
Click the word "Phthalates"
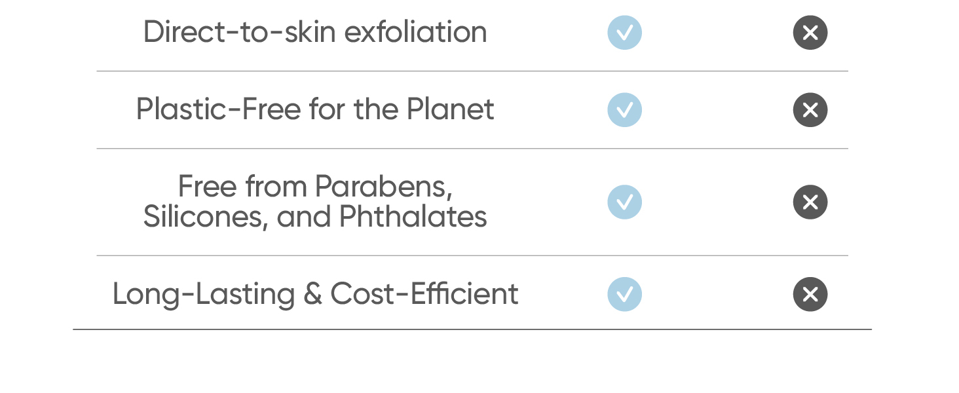[413, 217]
